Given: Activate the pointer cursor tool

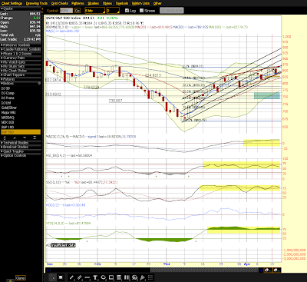Looking at the screenshot, I should pos(53,277).
